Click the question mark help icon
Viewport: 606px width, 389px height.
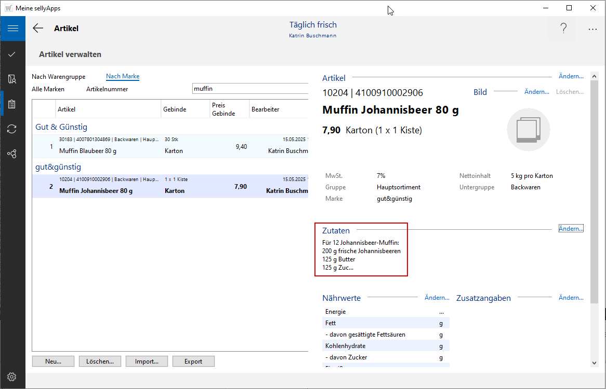pos(563,29)
